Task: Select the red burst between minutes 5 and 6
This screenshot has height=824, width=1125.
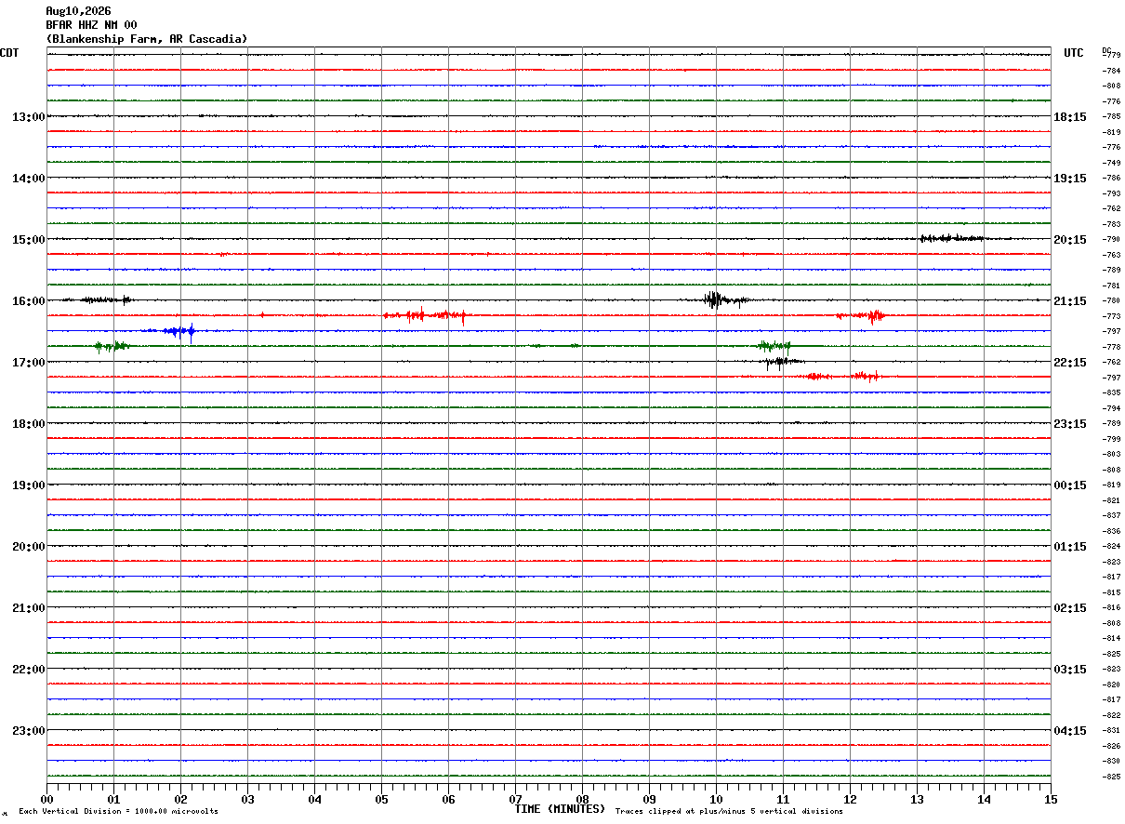Action: 424,315
